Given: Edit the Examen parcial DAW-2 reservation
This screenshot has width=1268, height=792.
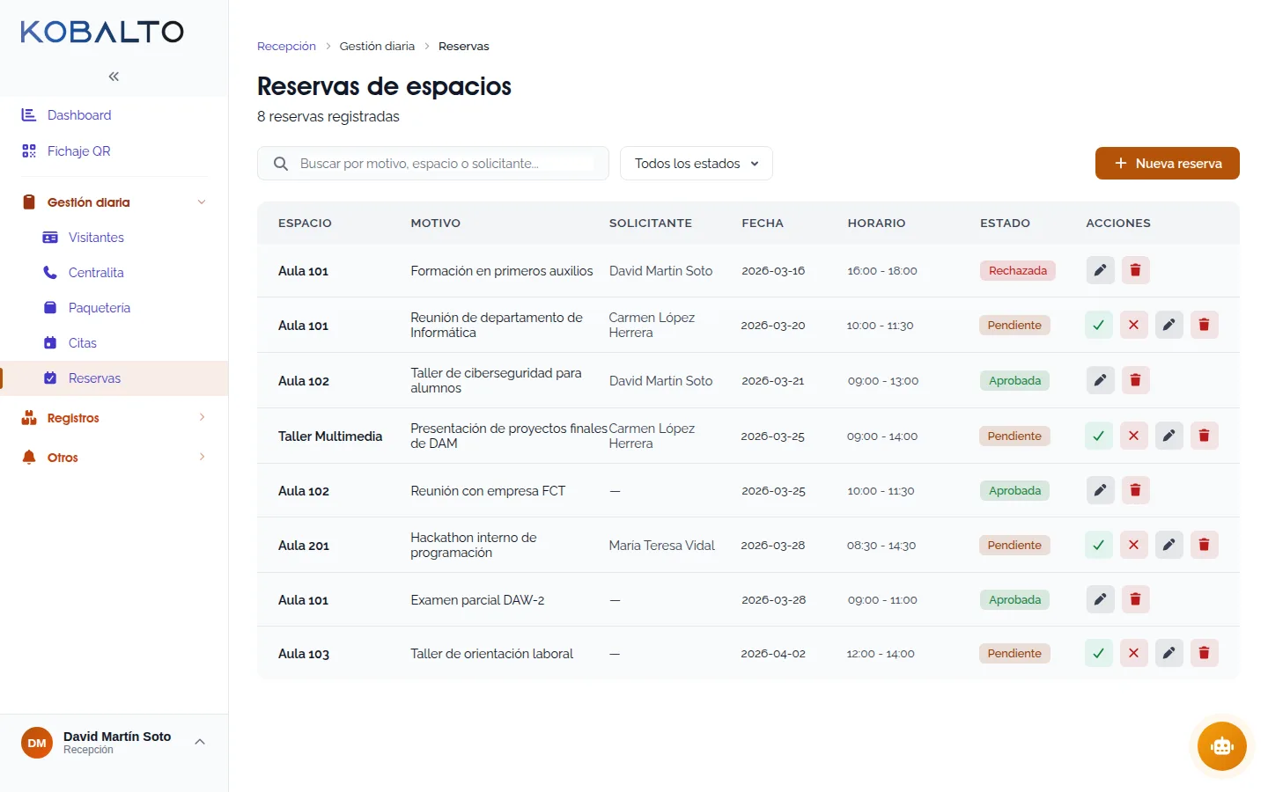Looking at the screenshot, I should tap(1100, 599).
